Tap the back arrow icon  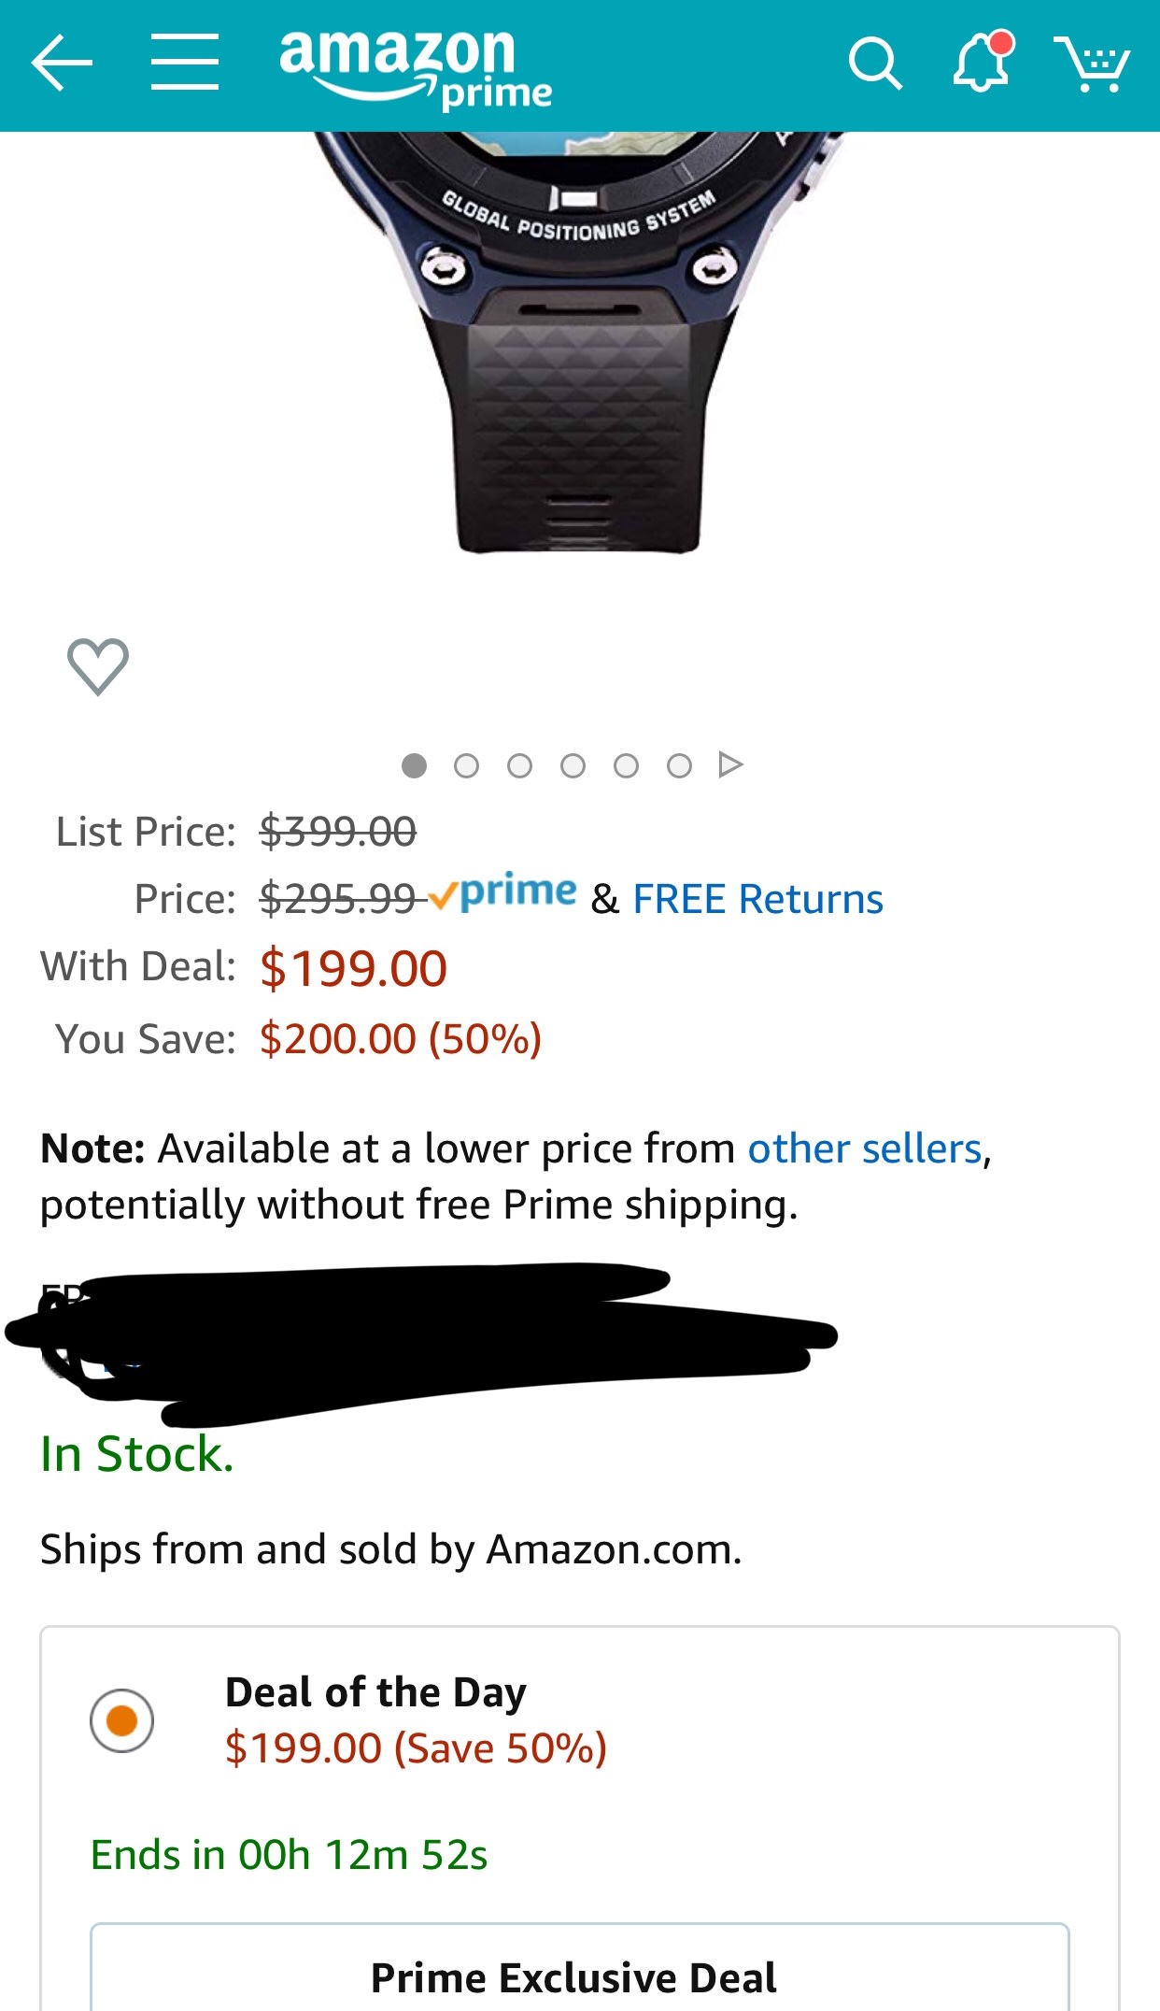[x=62, y=64]
